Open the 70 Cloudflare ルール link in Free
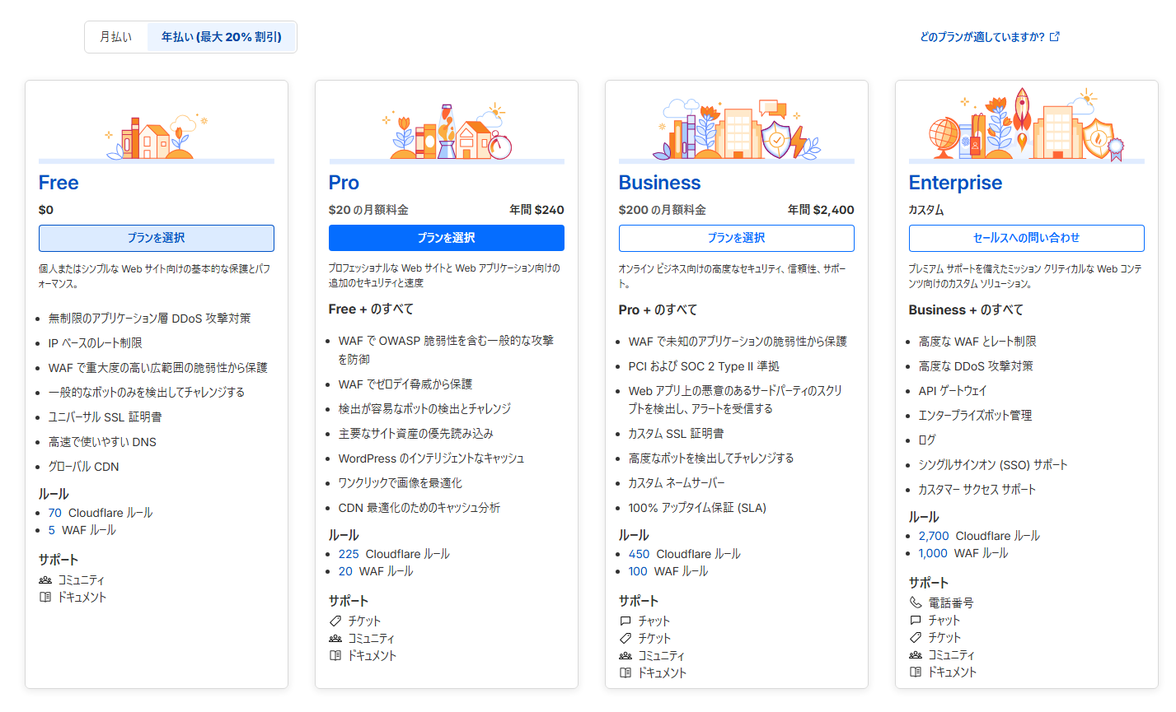This screenshot has width=1176, height=712. pos(54,513)
